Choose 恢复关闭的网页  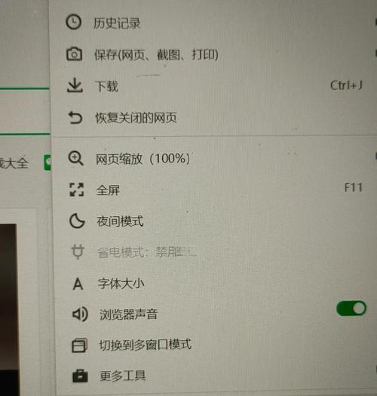click(x=213, y=118)
